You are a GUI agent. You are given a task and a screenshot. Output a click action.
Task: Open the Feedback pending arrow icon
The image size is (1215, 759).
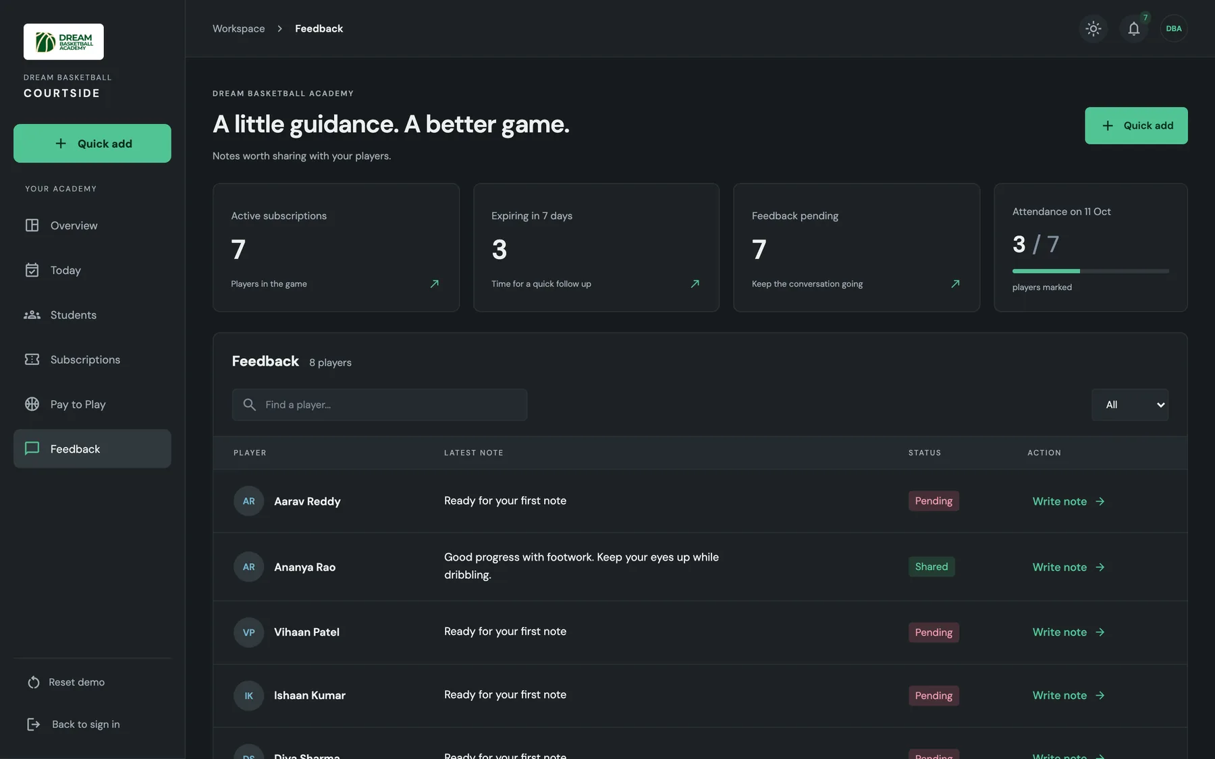(x=955, y=284)
